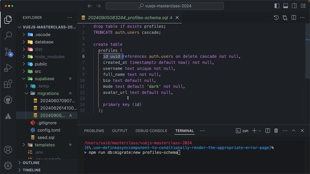Maximize the panel with the up chevron

pos(294,130)
